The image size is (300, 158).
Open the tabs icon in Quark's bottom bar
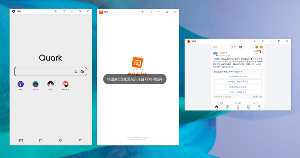pos(41,141)
